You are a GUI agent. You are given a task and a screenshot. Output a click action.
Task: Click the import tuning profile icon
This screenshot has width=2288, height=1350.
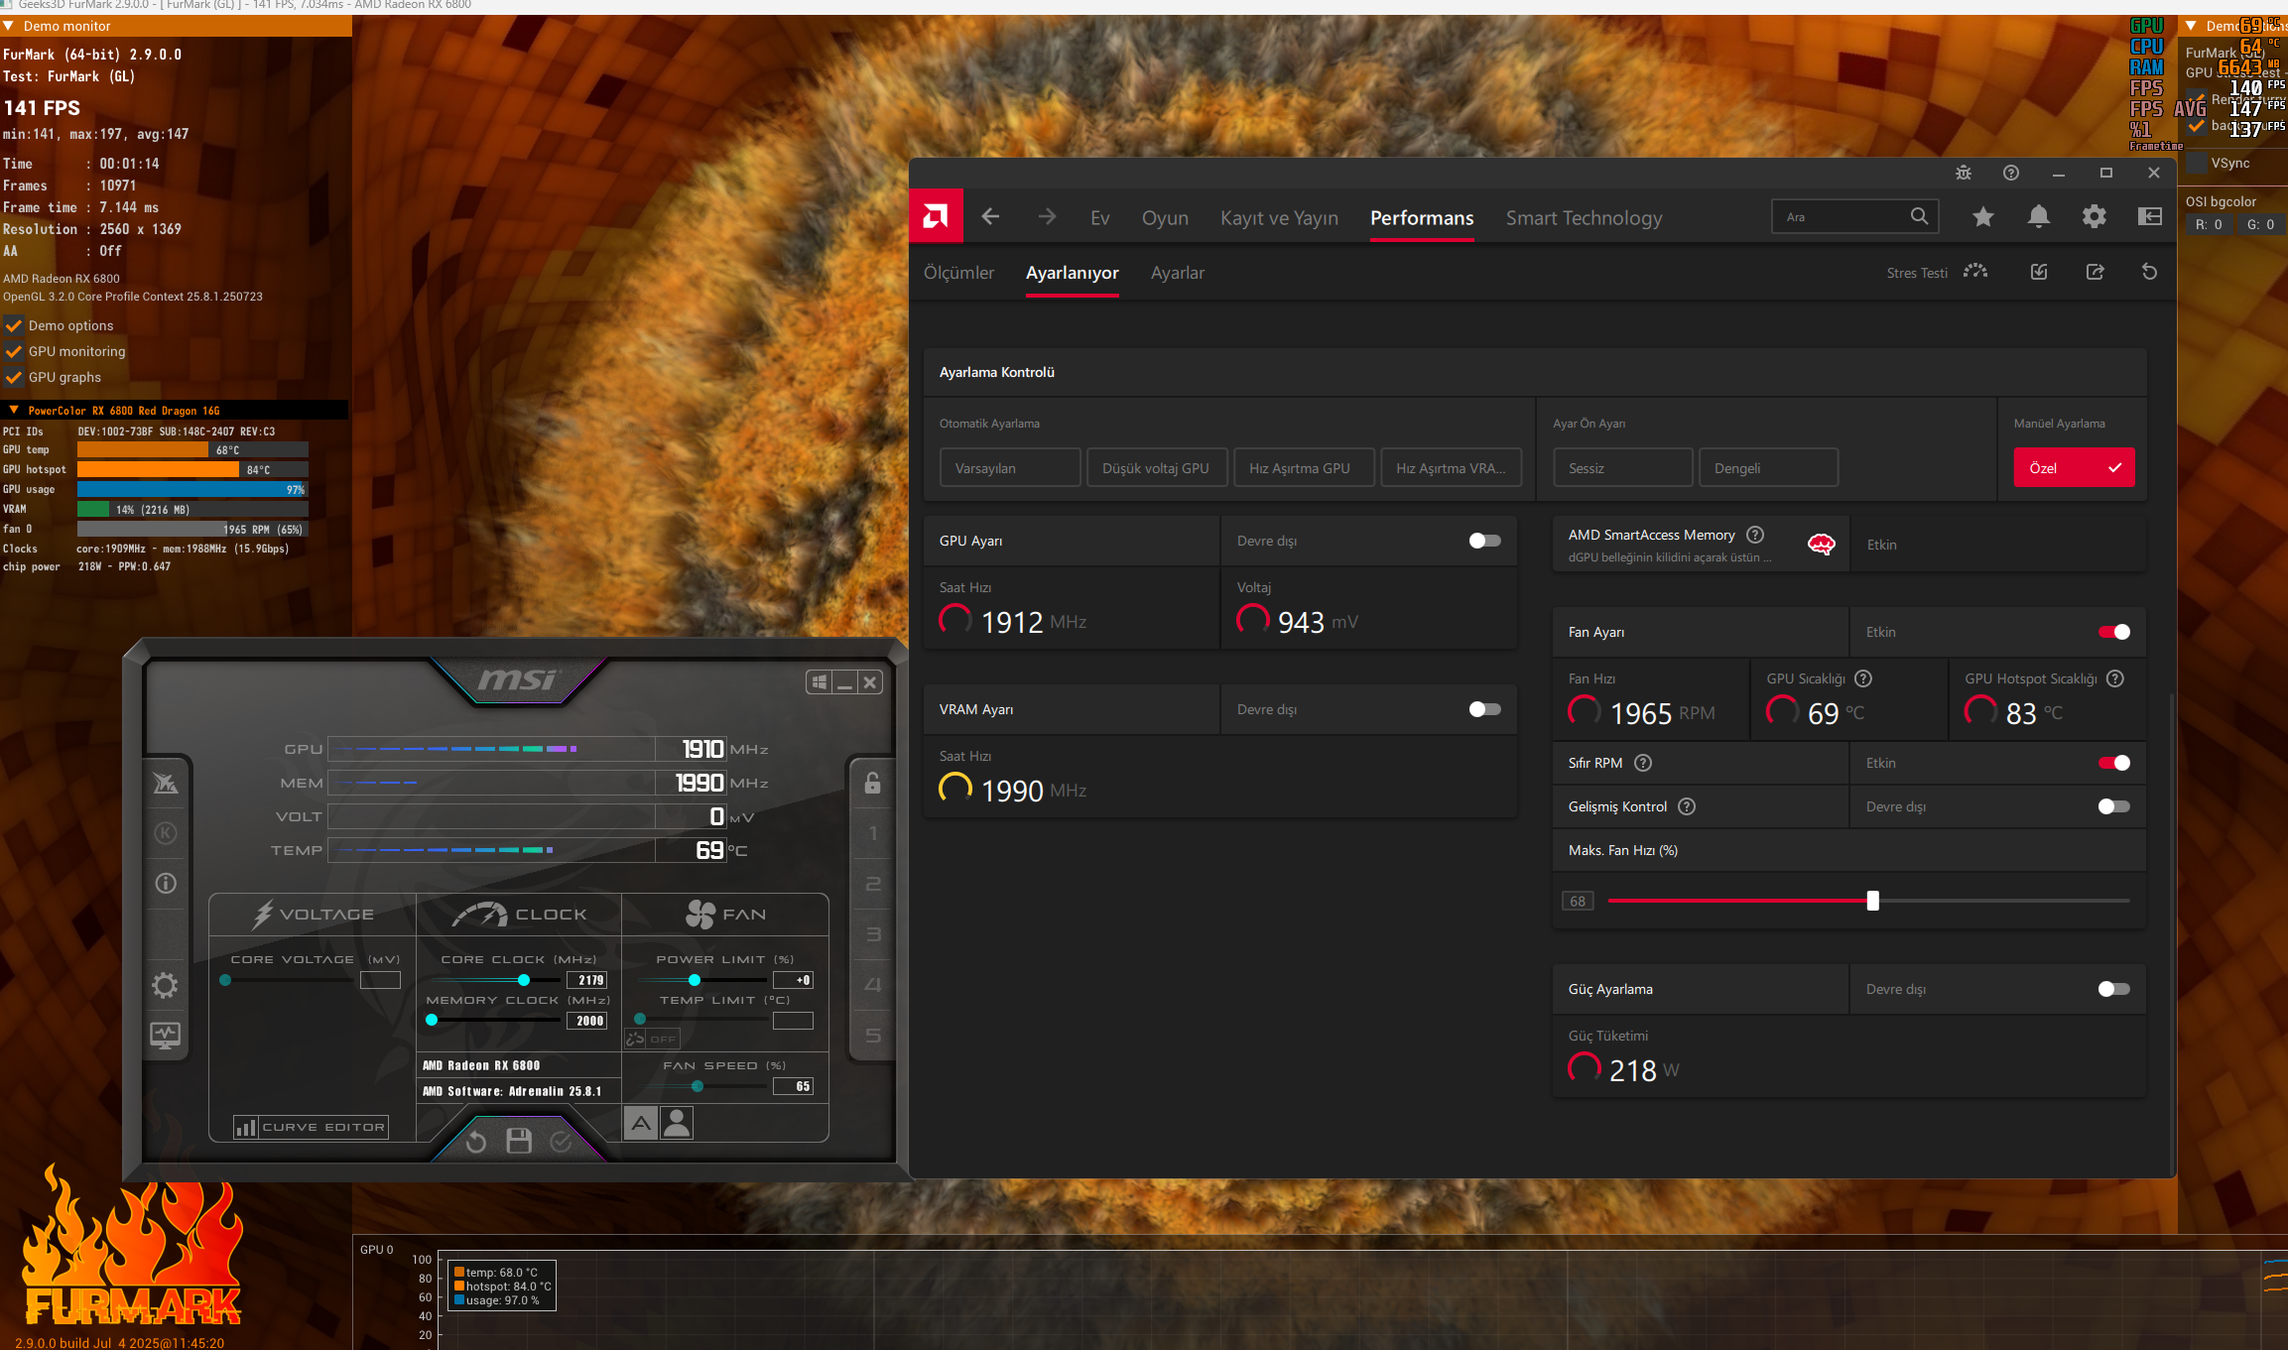pyautogui.click(x=2039, y=272)
